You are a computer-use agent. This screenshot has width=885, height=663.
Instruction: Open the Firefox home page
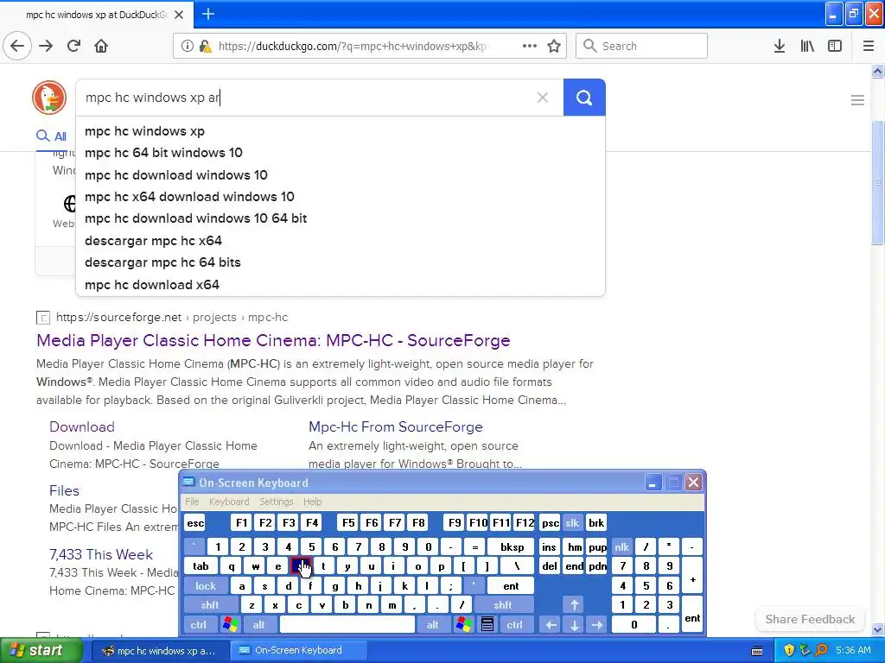(101, 46)
